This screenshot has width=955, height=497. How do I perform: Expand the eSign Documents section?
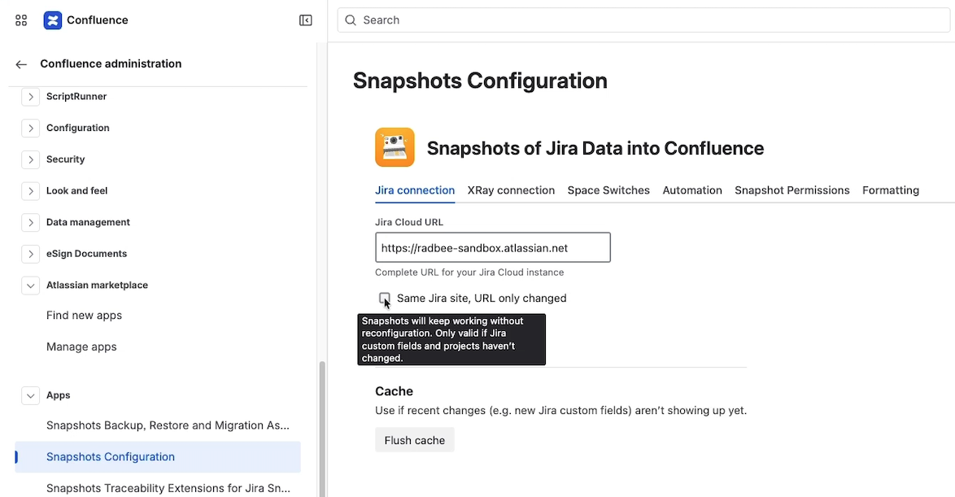click(x=30, y=254)
